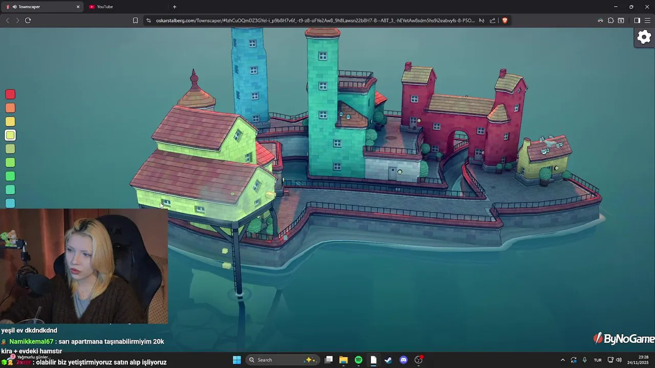Bookmark this page icon

tap(135, 20)
